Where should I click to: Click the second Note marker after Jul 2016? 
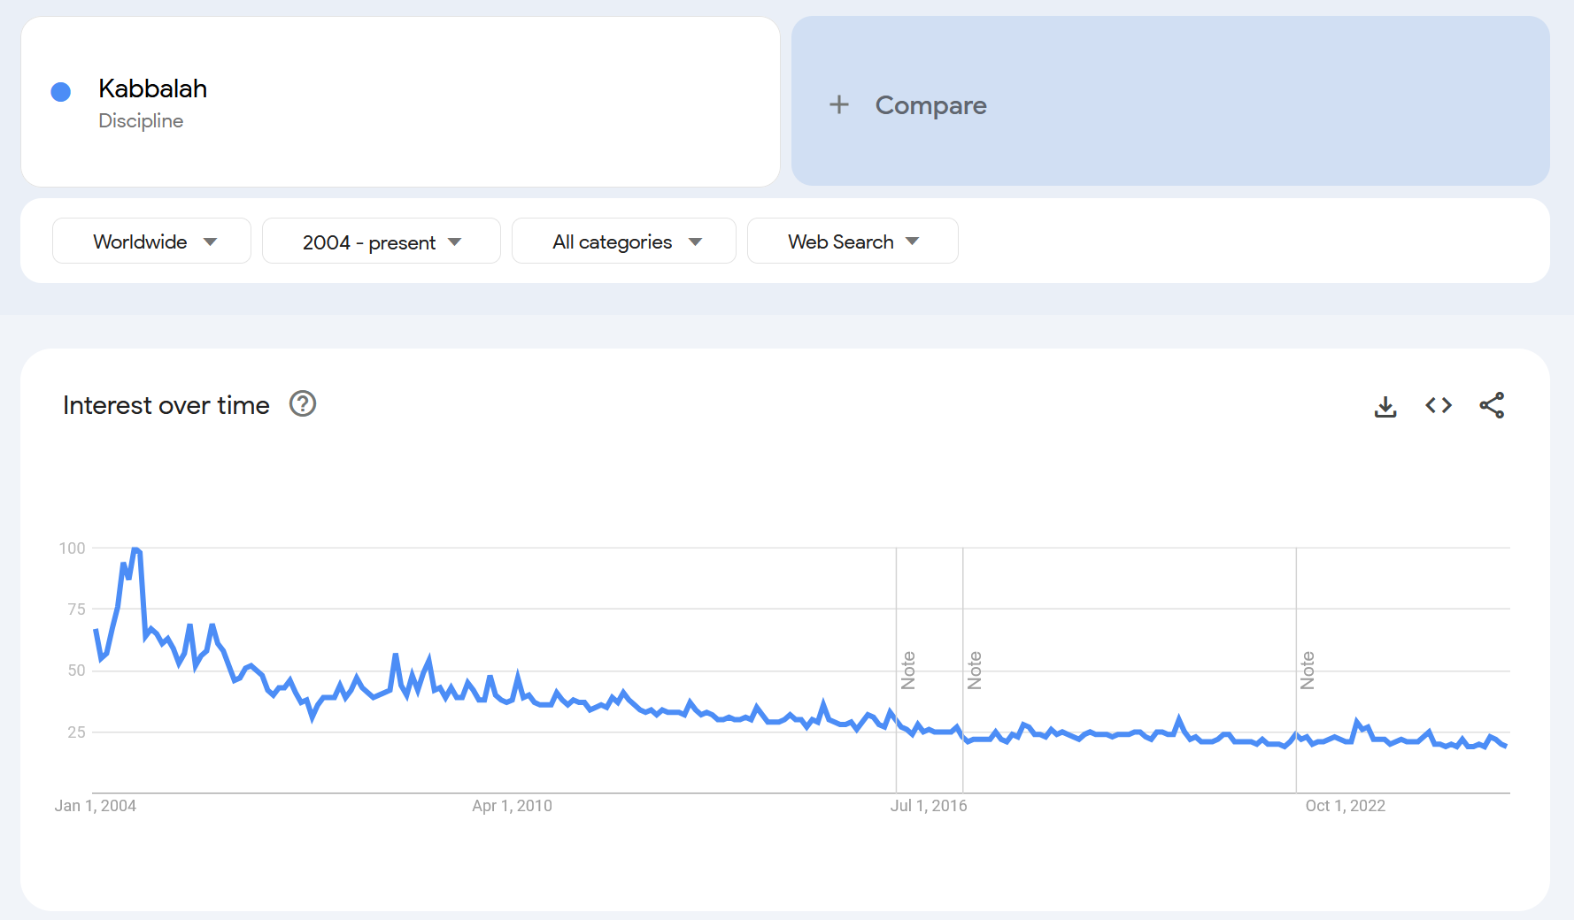[x=975, y=671]
